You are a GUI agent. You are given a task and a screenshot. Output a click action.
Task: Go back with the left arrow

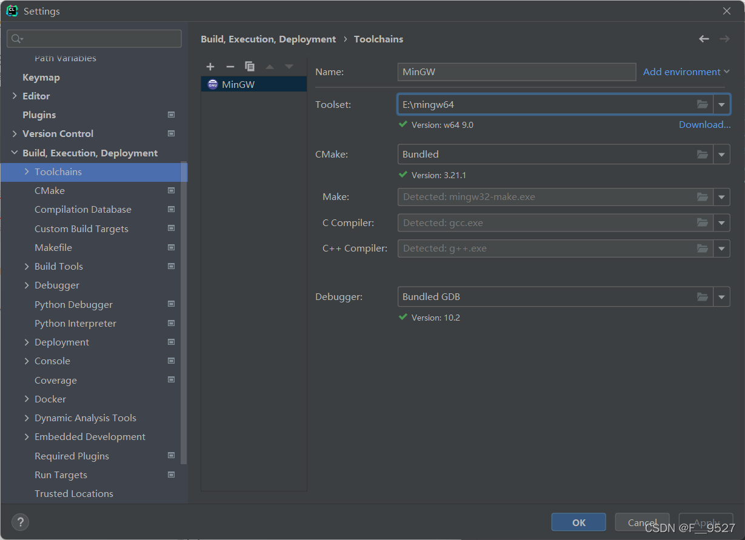(704, 39)
